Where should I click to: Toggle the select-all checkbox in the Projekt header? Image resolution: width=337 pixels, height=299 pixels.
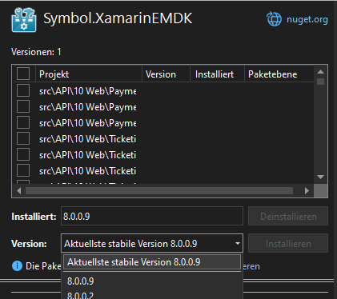[23, 74]
